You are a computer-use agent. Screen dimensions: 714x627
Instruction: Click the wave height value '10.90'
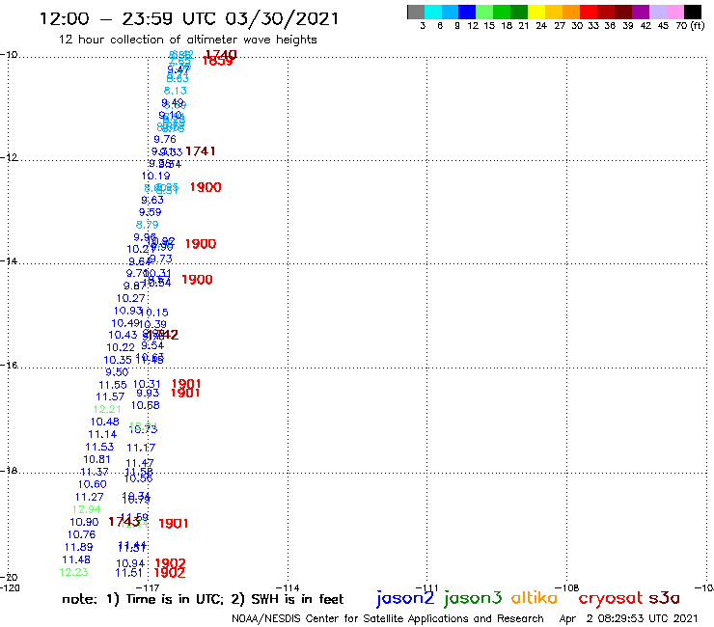84,522
